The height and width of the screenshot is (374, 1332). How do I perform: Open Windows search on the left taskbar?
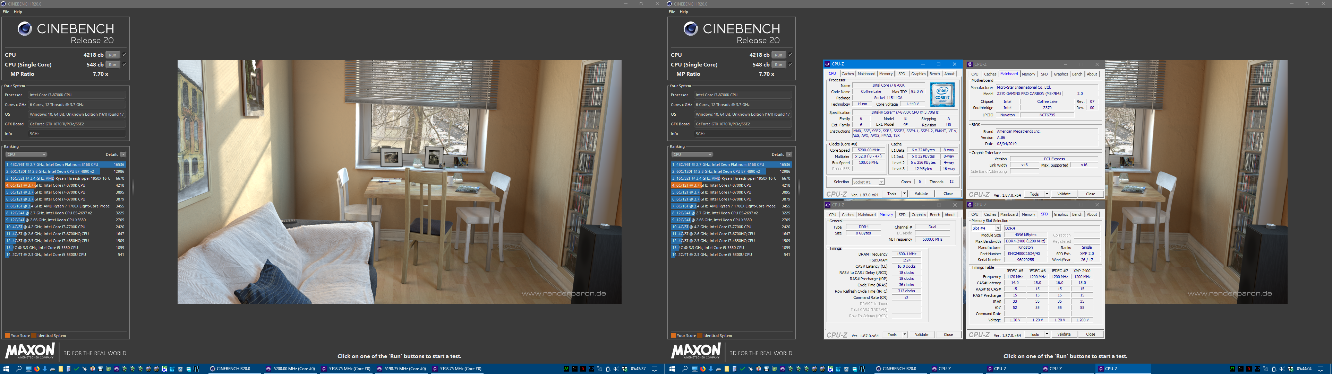(x=19, y=369)
